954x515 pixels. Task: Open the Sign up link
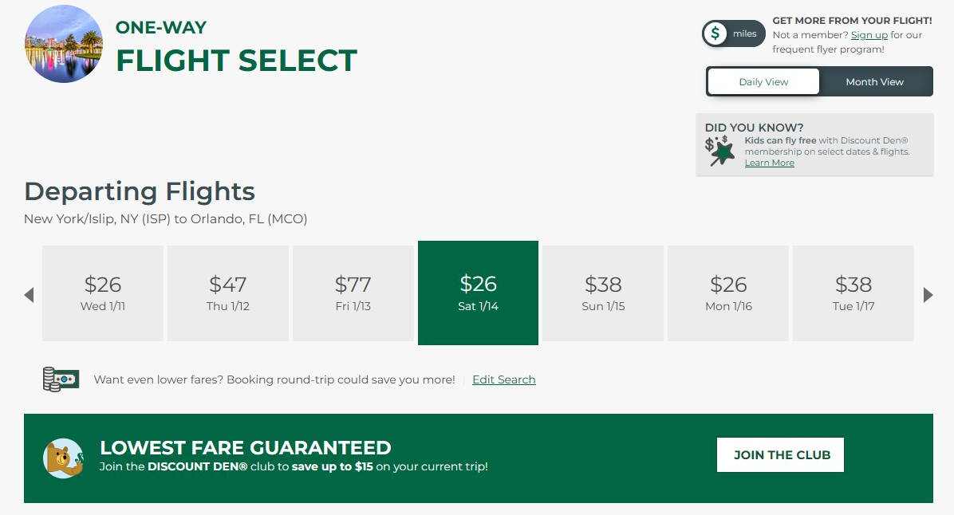click(869, 35)
